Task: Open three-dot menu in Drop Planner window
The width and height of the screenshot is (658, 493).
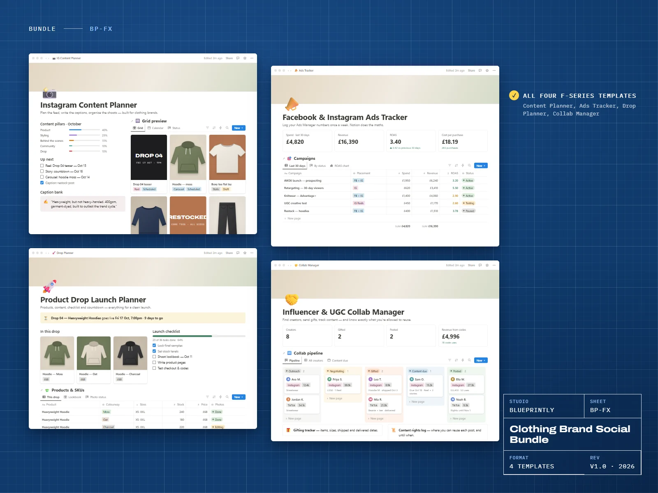Action: point(252,253)
